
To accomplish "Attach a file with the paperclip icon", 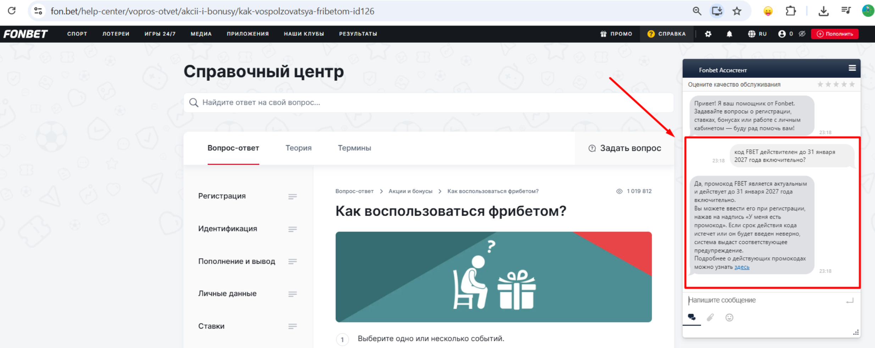I will (710, 318).
